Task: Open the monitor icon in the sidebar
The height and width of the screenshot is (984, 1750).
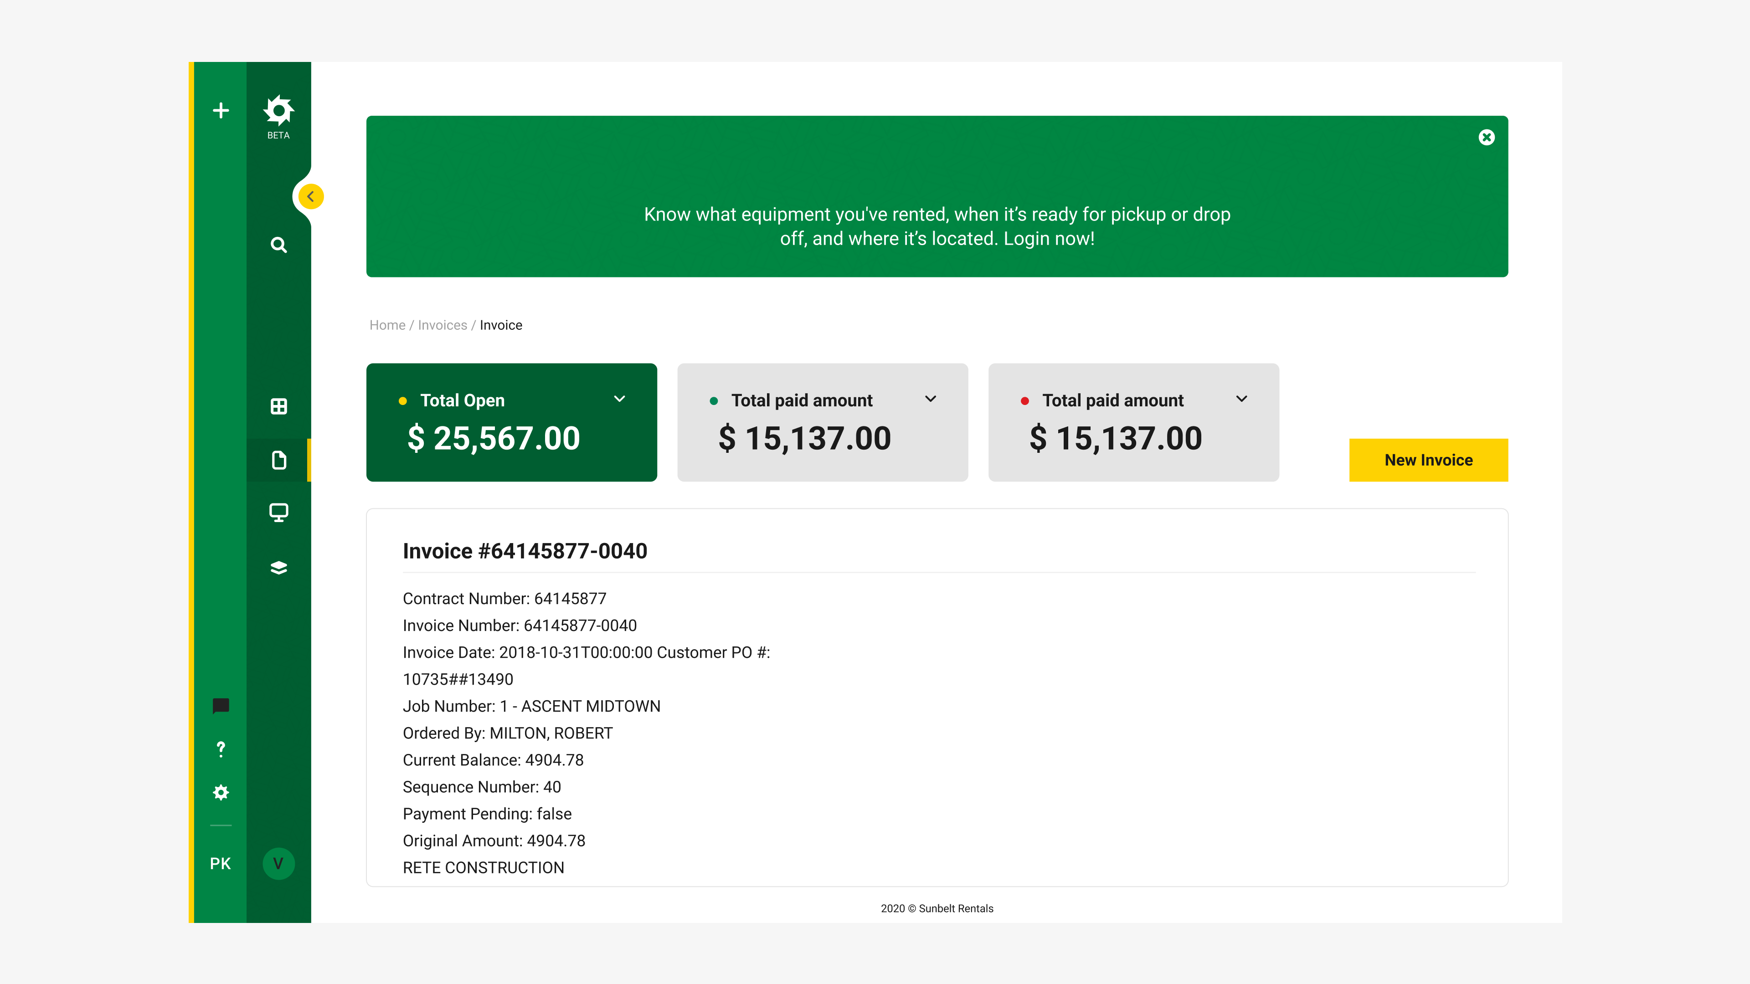Action: 278,512
